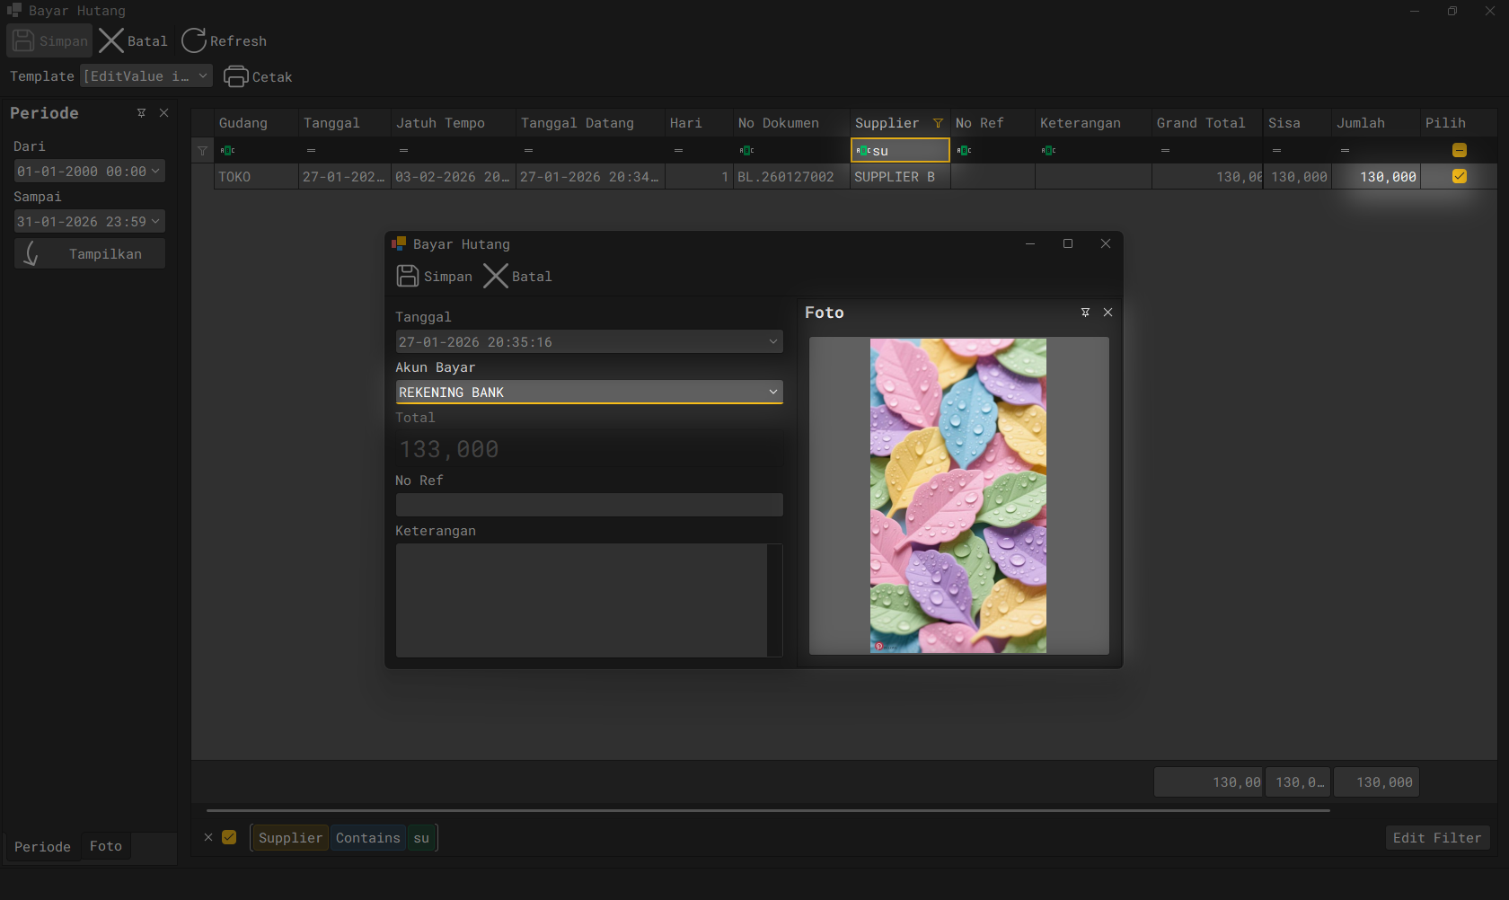Click the Refresh icon in main toolbar
Screen dimensions: 1509x900
[x=194, y=40]
